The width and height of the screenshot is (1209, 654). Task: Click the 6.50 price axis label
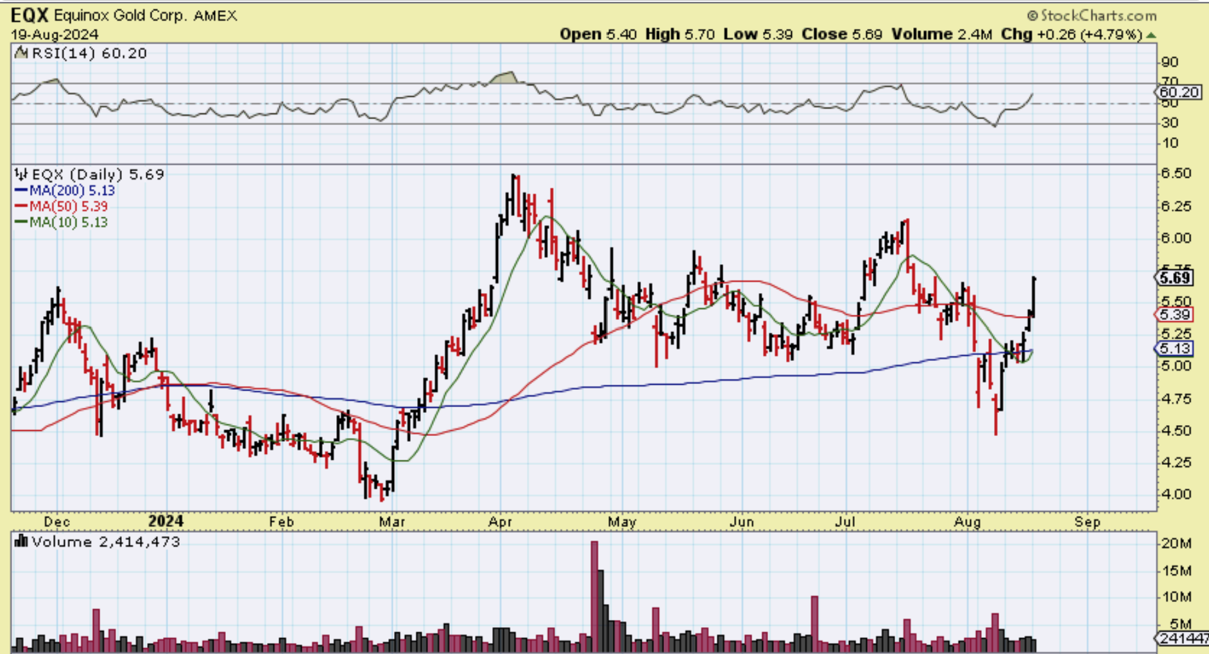tap(1176, 174)
